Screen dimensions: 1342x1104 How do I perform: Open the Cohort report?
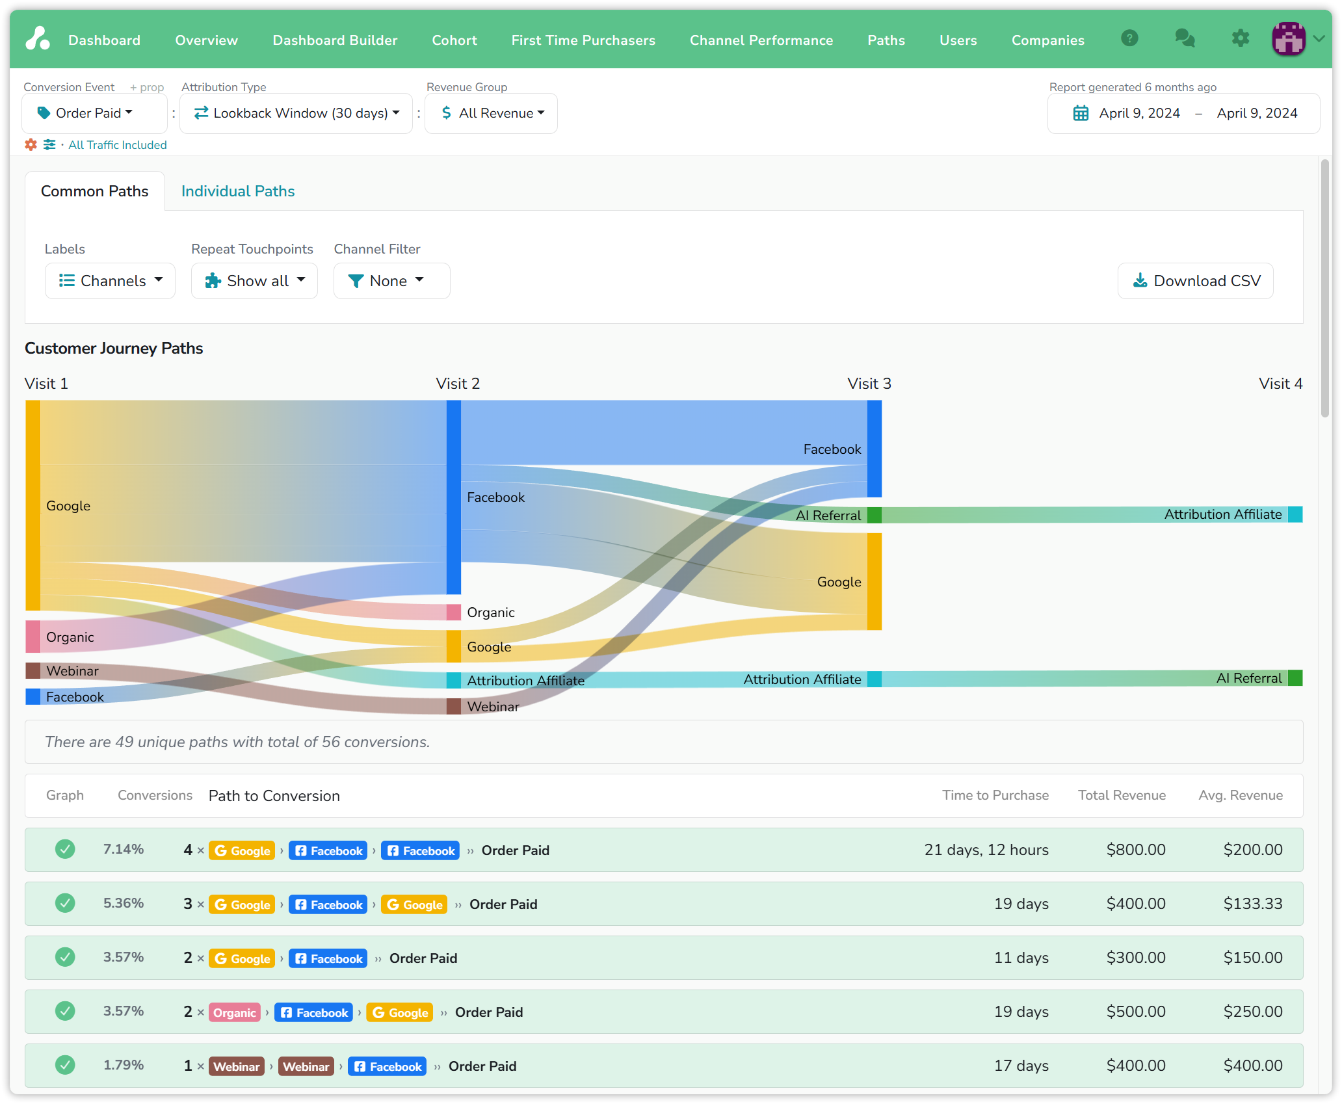(454, 40)
